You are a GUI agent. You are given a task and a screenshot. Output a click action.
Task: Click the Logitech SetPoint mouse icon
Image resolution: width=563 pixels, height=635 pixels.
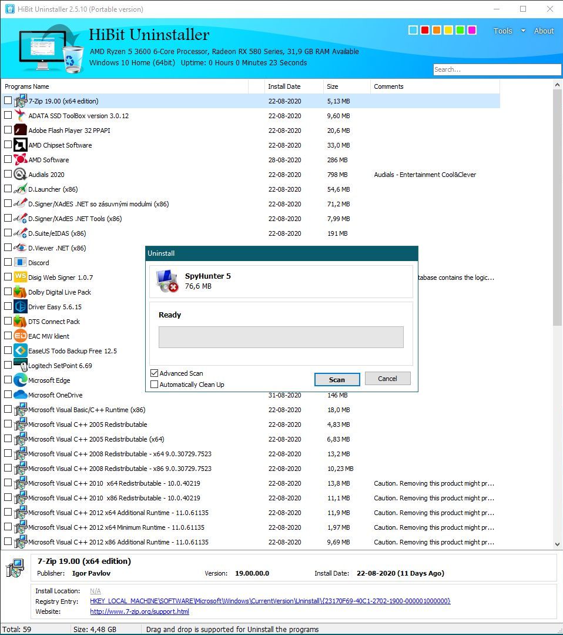pyautogui.click(x=20, y=365)
